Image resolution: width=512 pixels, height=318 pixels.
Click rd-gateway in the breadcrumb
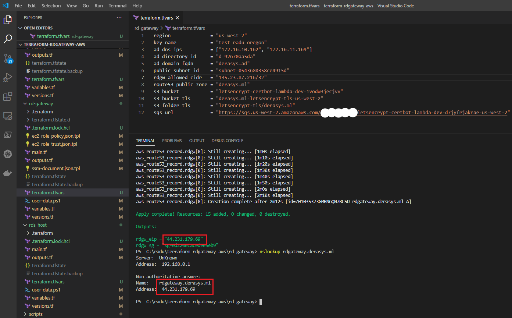coord(146,28)
